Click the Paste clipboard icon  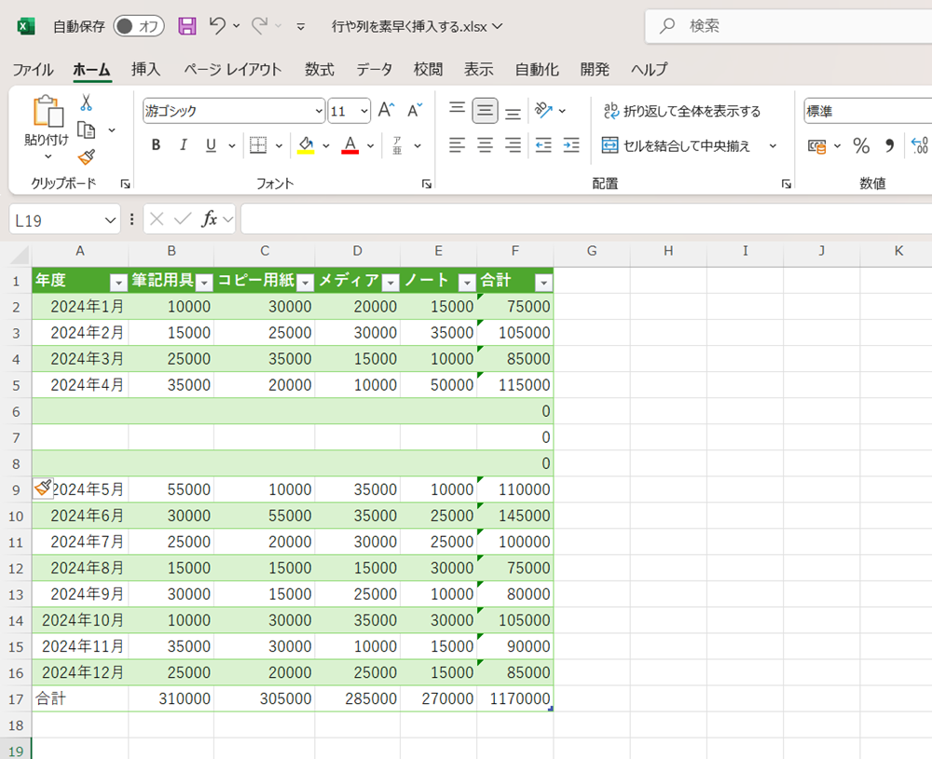point(48,111)
